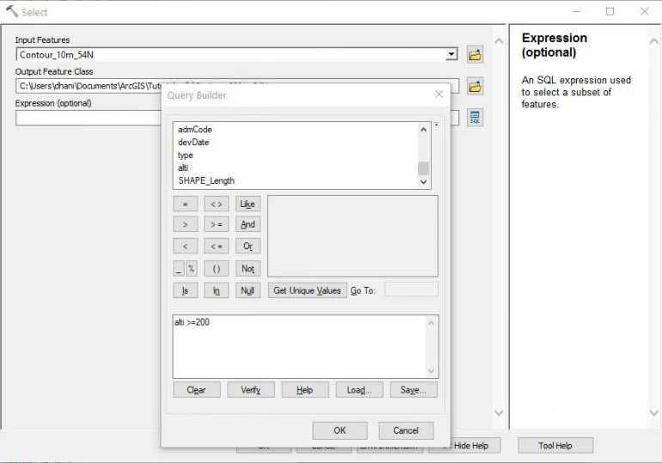Save the current expression

414,390
